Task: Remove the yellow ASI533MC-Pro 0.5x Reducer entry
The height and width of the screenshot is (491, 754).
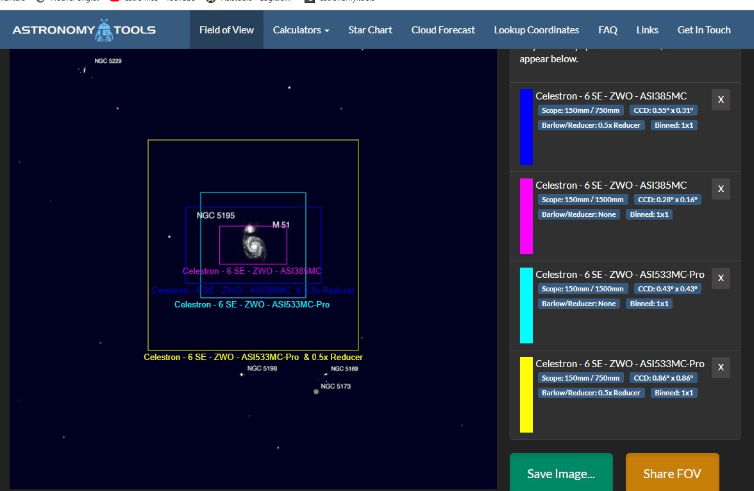Action: (x=721, y=367)
